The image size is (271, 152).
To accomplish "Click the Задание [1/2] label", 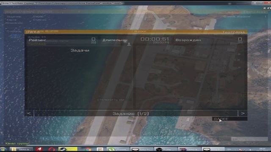I will click(x=131, y=114).
